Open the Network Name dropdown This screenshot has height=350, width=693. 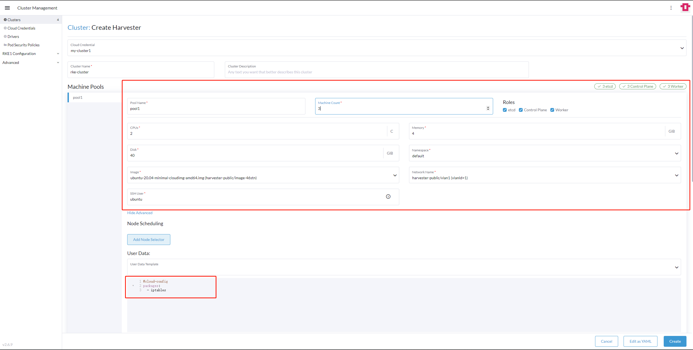click(x=545, y=175)
